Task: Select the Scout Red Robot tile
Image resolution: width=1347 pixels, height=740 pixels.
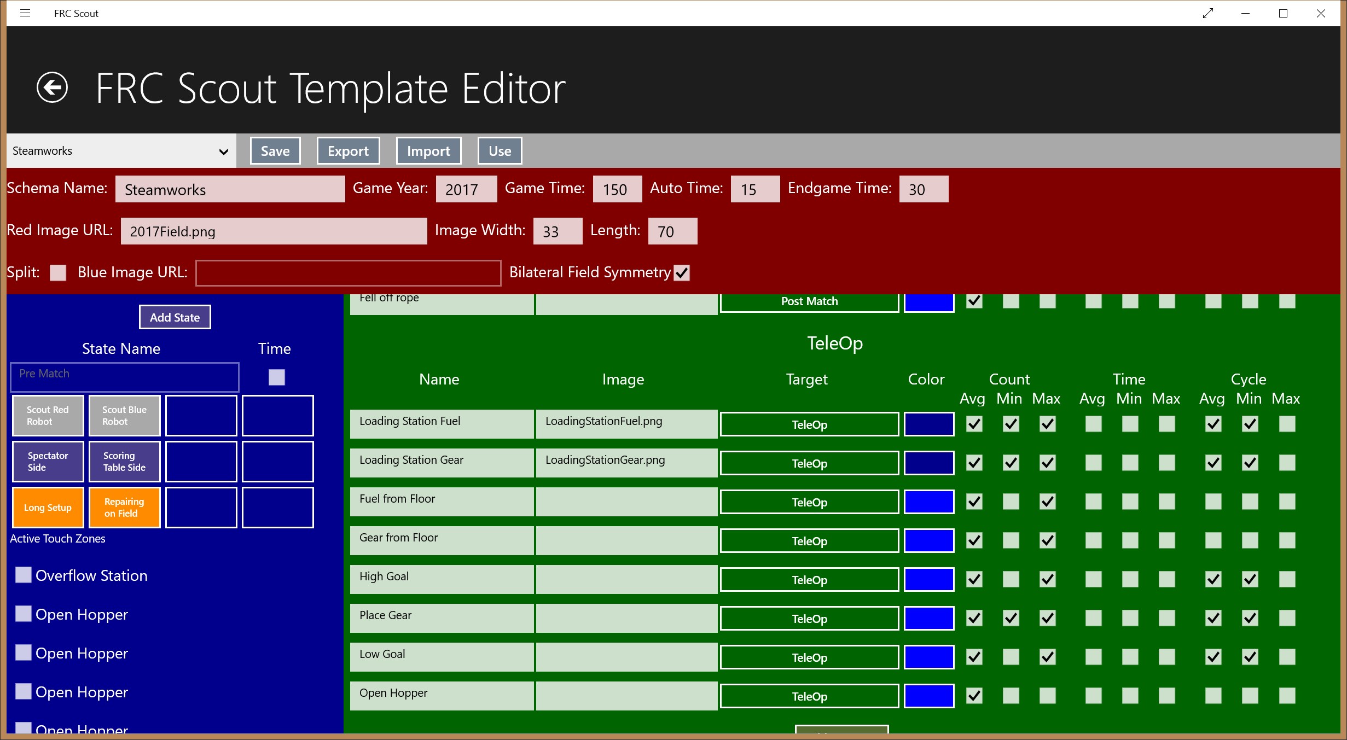Action: tap(48, 416)
